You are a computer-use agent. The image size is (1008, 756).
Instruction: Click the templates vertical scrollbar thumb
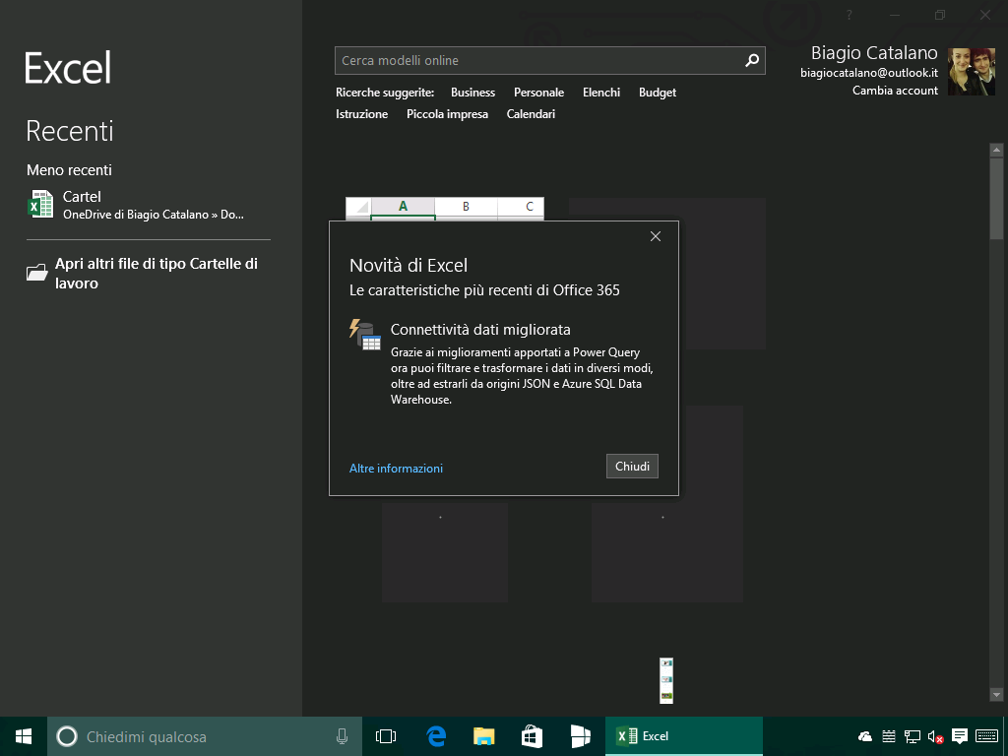pos(996,198)
